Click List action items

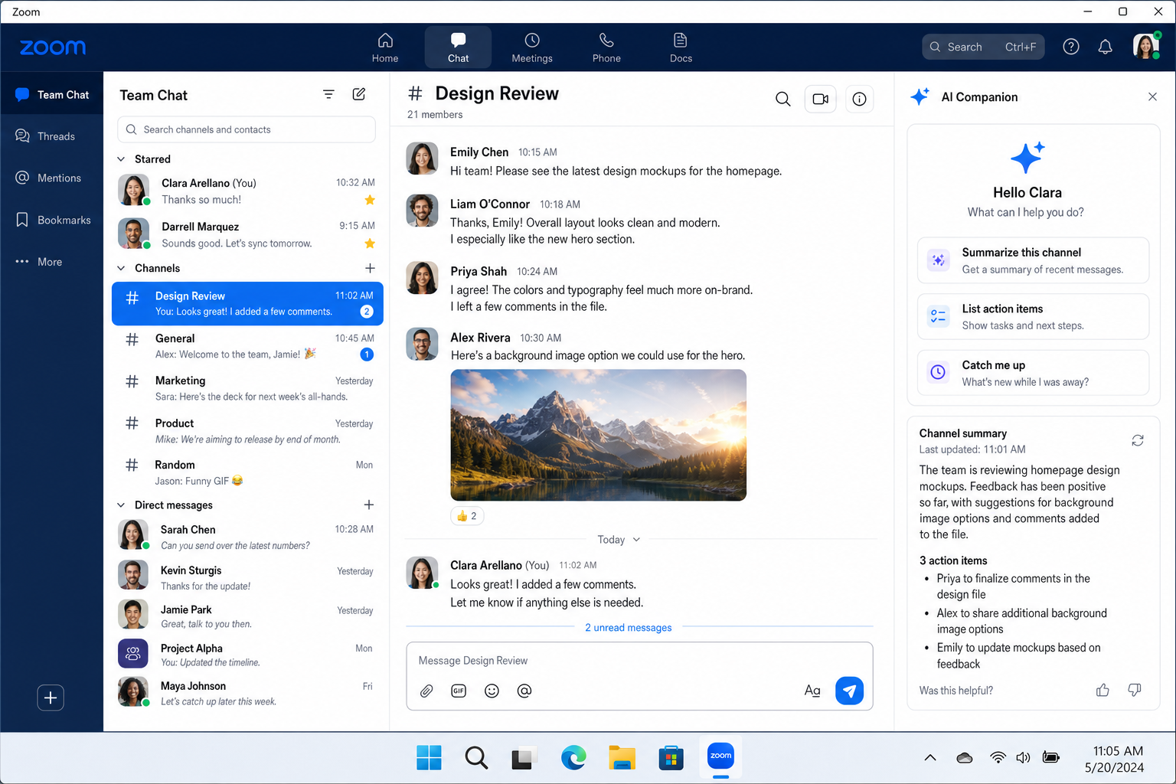1033,317
